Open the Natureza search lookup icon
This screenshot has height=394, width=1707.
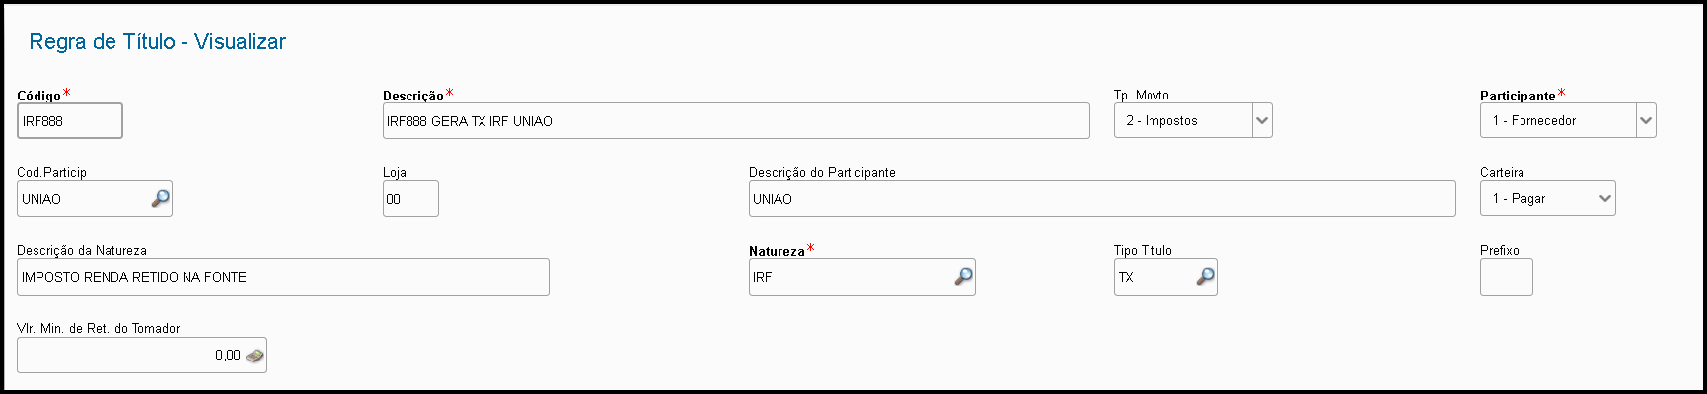click(x=963, y=277)
